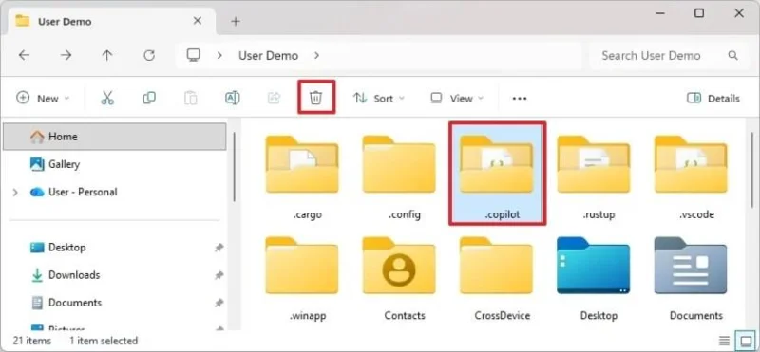This screenshot has width=760, height=352.
Task: Click "1 item selected" in status bar
Action: [x=104, y=341]
